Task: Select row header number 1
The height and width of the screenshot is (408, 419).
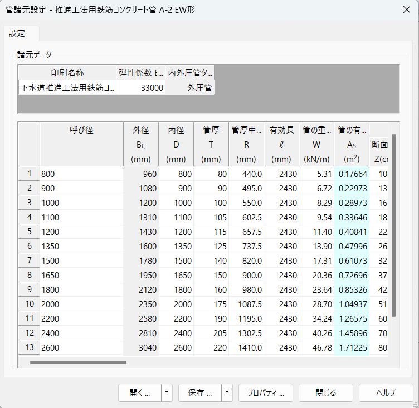Action: pos(29,174)
